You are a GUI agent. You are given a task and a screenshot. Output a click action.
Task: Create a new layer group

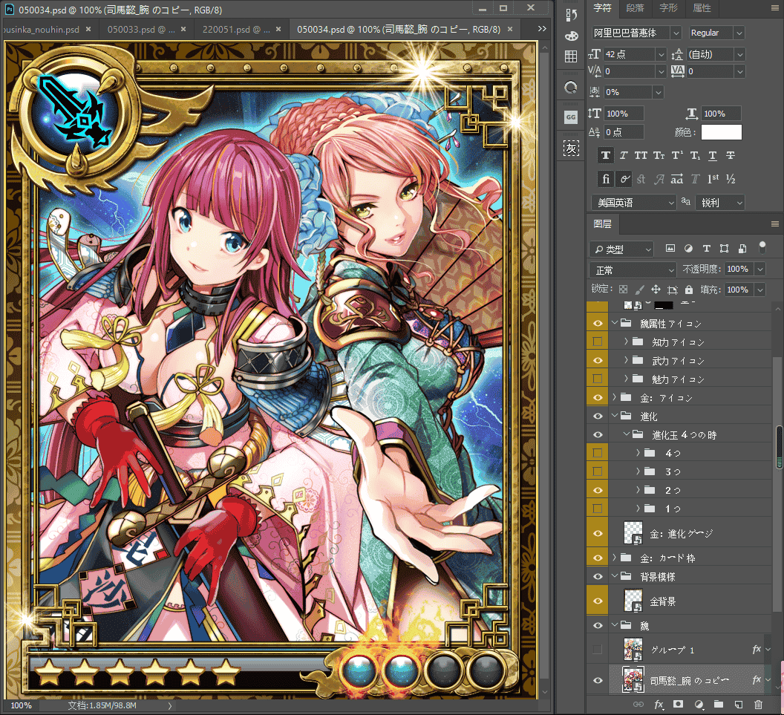719,705
